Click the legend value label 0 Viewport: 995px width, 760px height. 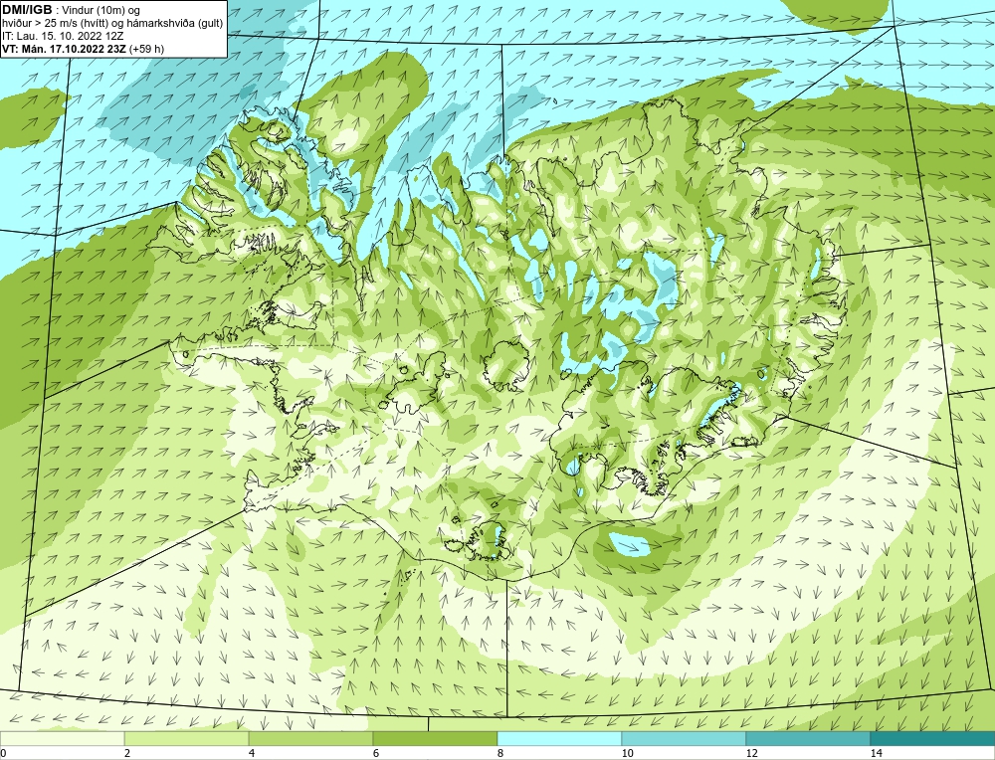coord(3,753)
